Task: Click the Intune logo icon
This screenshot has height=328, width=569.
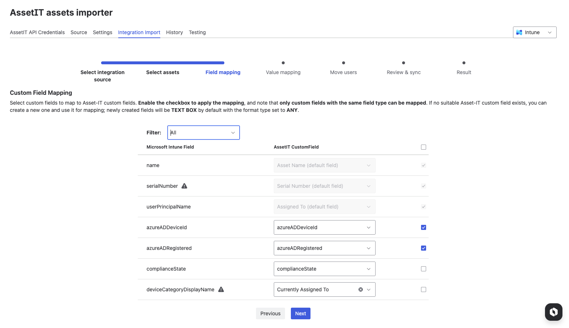Action: [x=519, y=32]
